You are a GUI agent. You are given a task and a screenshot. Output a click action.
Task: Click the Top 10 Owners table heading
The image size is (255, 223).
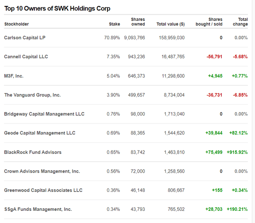[57, 8]
